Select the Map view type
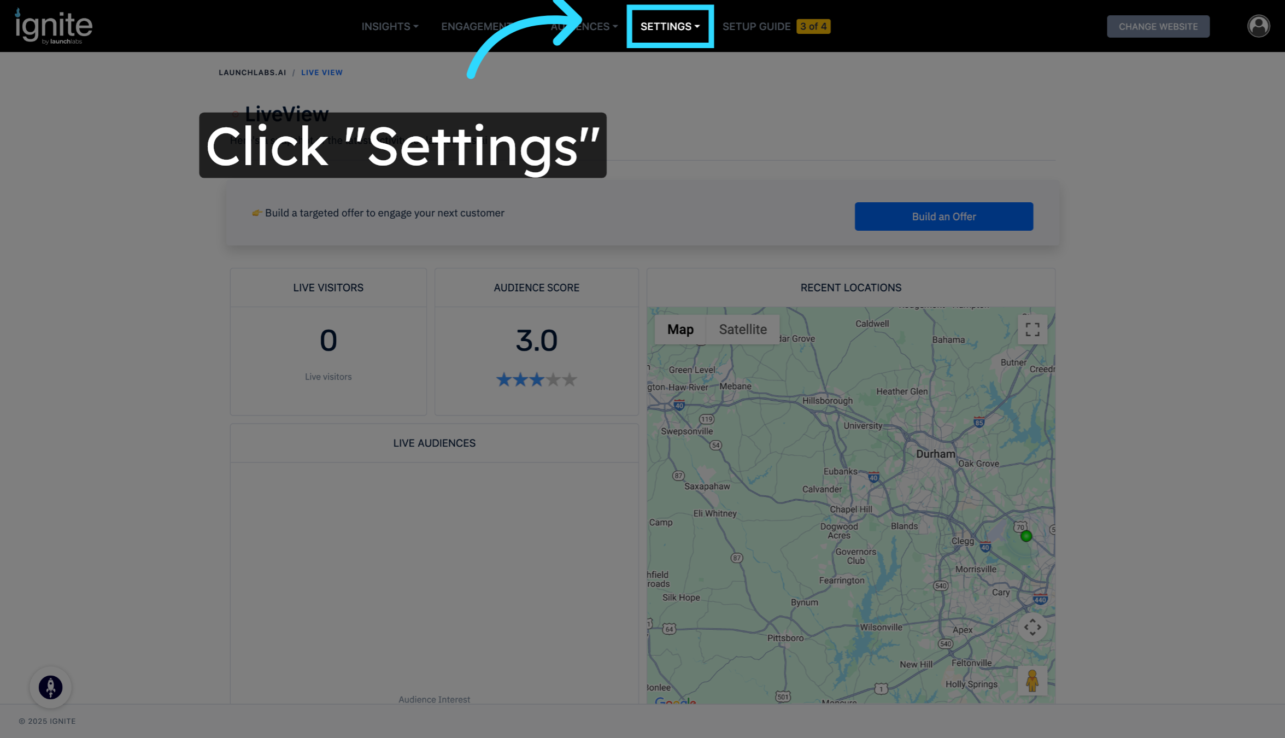The height and width of the screenshot is (738, 1285). coord(680,330)
